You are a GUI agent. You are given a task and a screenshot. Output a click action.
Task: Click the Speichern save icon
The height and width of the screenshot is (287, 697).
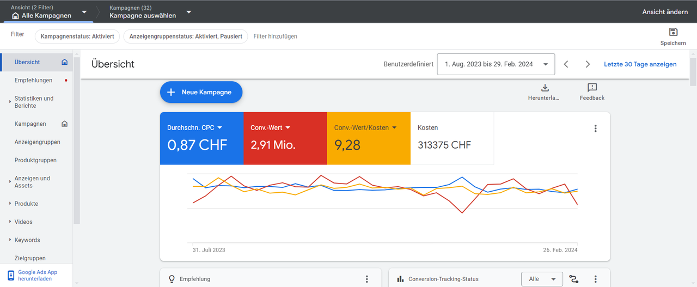[x=673, y=32]
